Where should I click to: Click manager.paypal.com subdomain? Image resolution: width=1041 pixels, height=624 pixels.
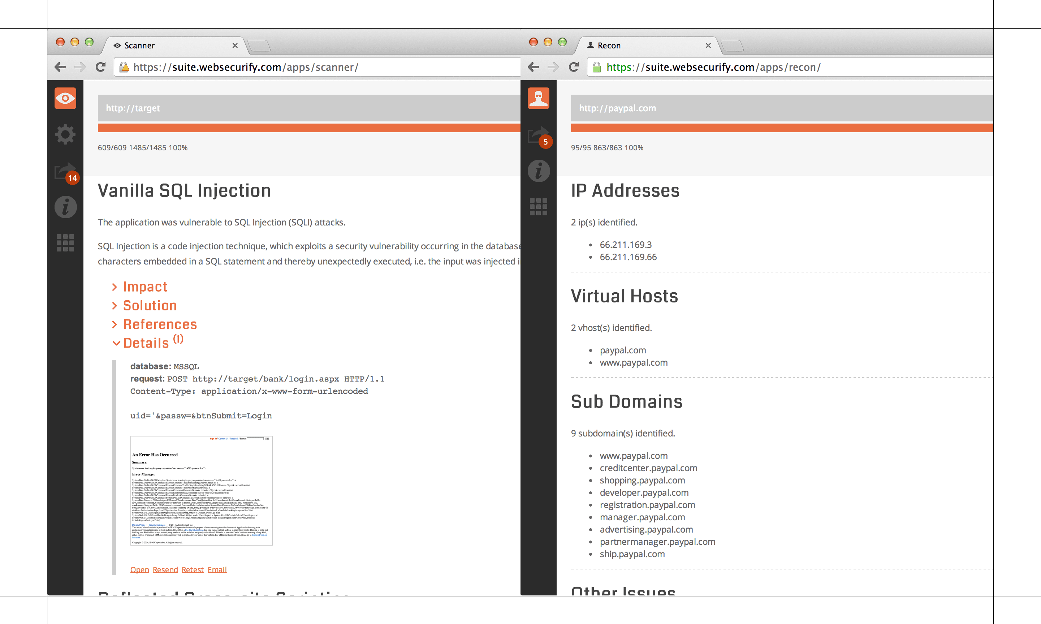coord(642,517)
